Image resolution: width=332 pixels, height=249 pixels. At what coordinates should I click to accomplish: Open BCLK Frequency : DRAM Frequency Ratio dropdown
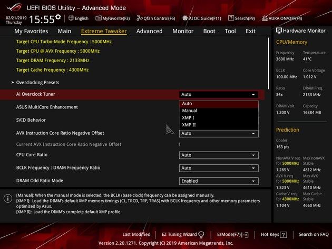(x=219, y=168)
